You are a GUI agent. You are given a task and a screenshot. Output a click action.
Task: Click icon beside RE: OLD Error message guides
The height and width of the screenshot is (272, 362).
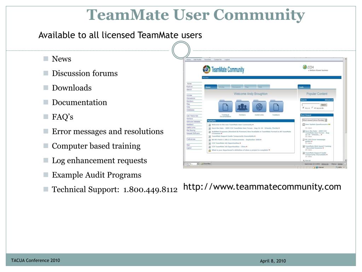pyautogui.click(x=304, y=140)
